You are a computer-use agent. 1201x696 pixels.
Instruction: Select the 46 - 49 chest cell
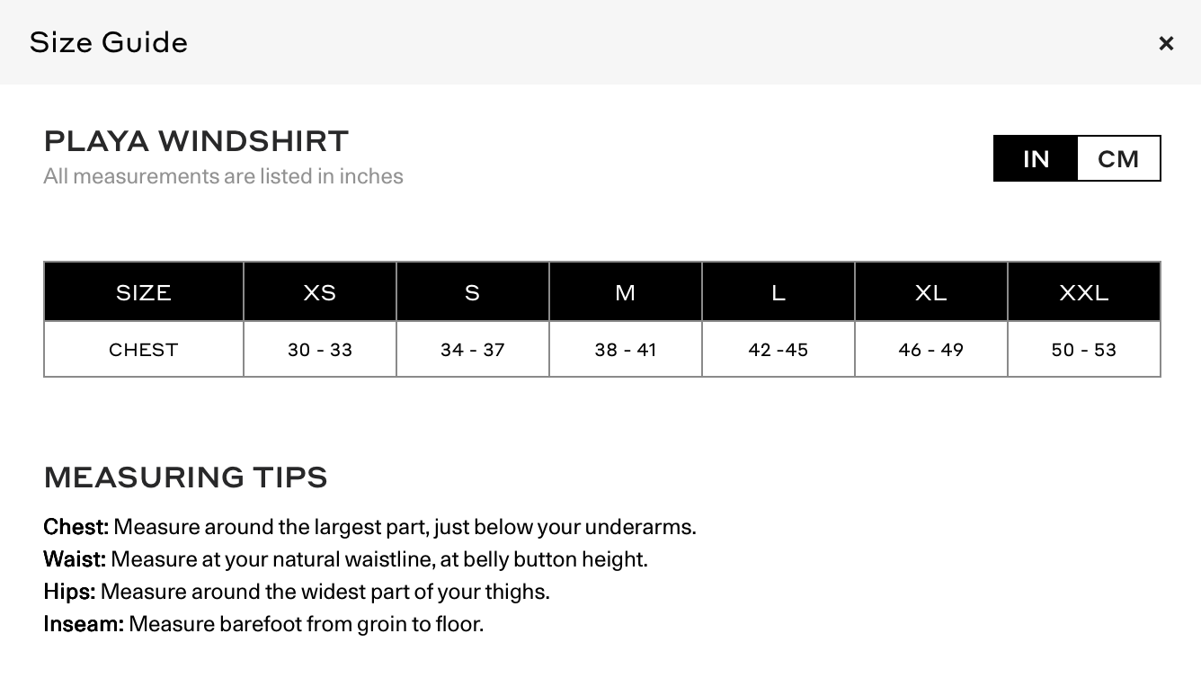tap(931, 349)
